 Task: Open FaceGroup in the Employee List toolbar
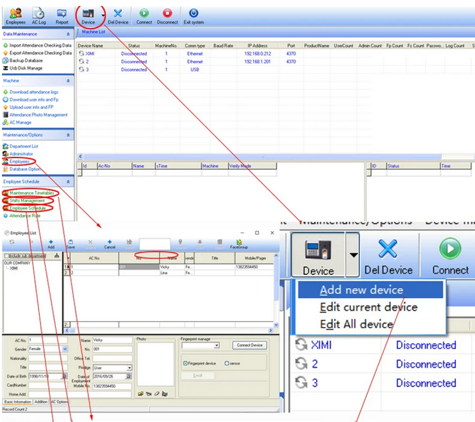[239, 244]
